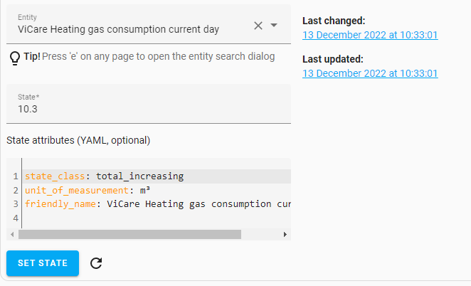Screen dimensions: 471x286
Task: Click the YAML editor's right scroll arrow
Action: pyautogui.click(x=285, y=234)
